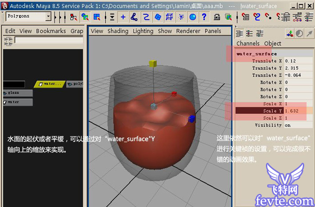The image size is (315, 207).
Task: Collapse third status line section handle
Action: click(65, 17)
